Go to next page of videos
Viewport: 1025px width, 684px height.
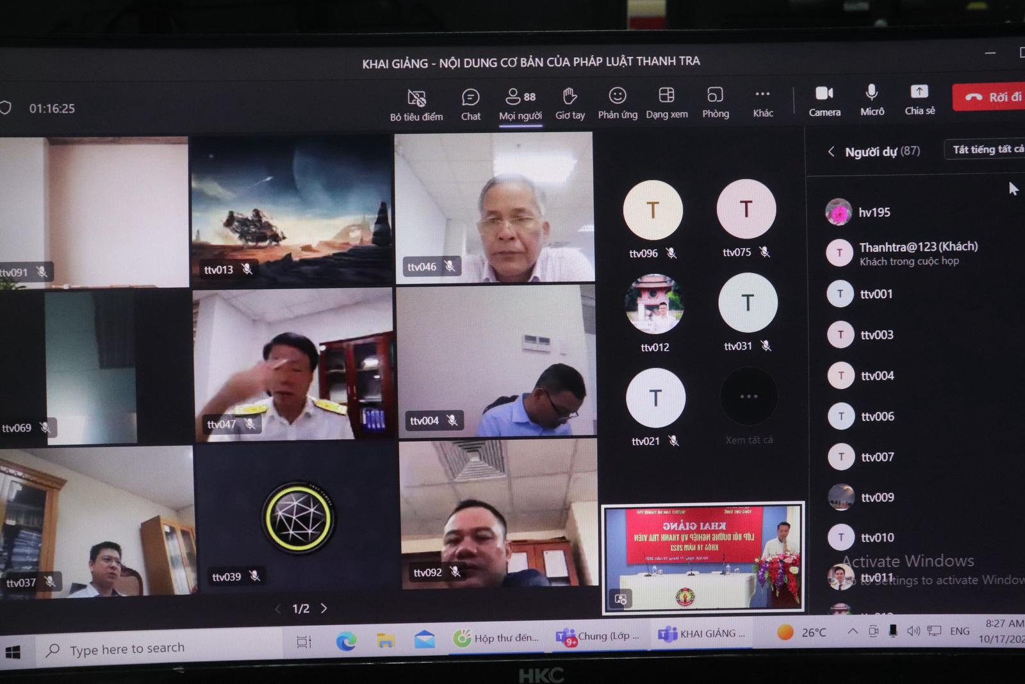[x=324, y=608]
